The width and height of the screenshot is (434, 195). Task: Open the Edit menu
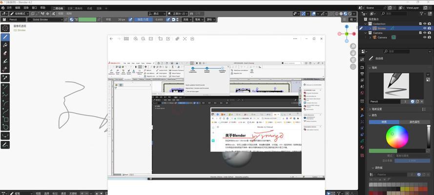[18, 8]
